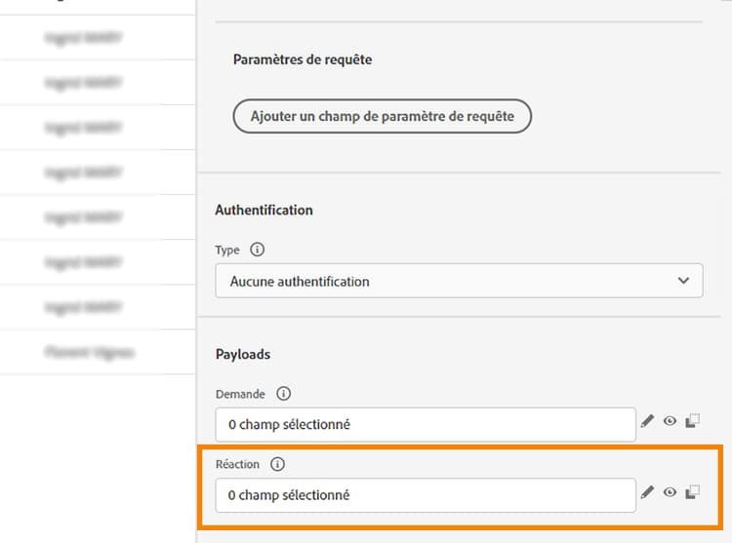Show info tooltip next to Réaction label

(x=278, y=464)
